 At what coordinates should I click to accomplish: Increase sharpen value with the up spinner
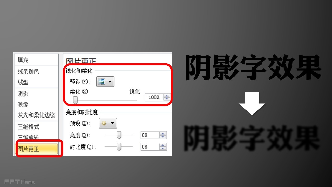[167, 96]
